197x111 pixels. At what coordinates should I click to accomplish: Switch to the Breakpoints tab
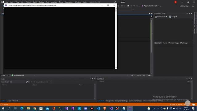pos(110,101)
